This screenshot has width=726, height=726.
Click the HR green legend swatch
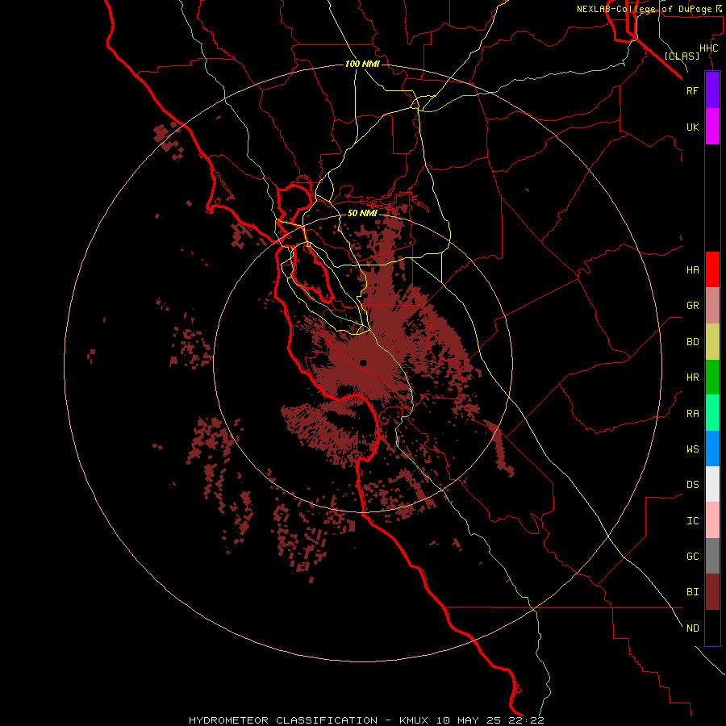[x=712, y=378]
